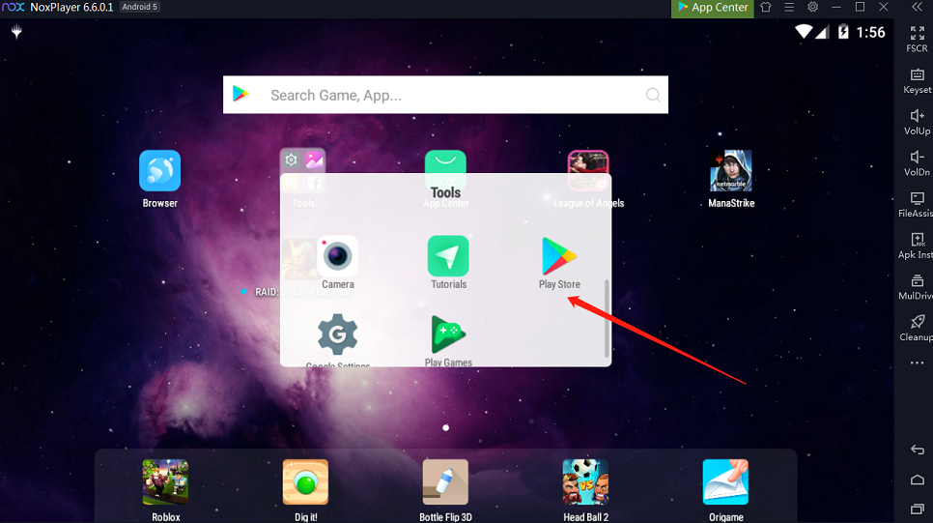
Task: Open Bottle Flip 3D game
Action: 445,481
